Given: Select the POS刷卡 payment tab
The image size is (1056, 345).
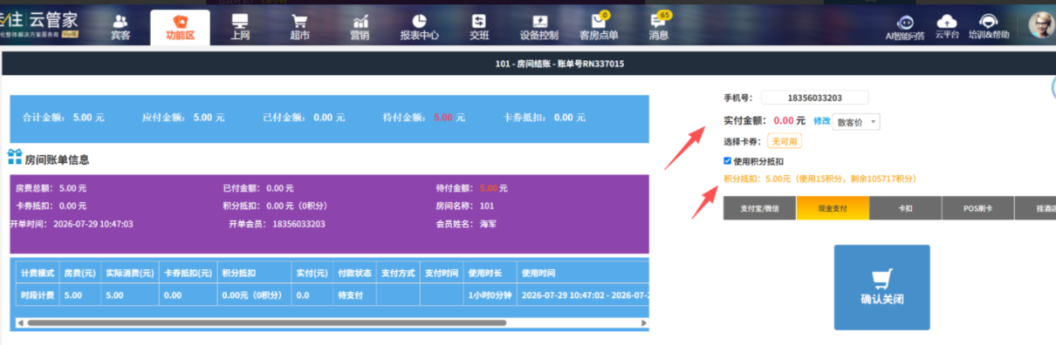Looking at the screenshot, I should 977,208.
